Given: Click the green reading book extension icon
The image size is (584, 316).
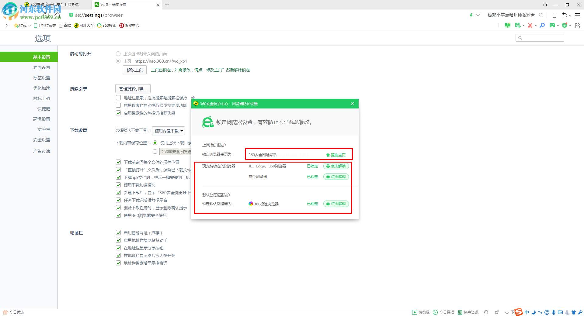Looking at the screenshot, I should 507,25.
